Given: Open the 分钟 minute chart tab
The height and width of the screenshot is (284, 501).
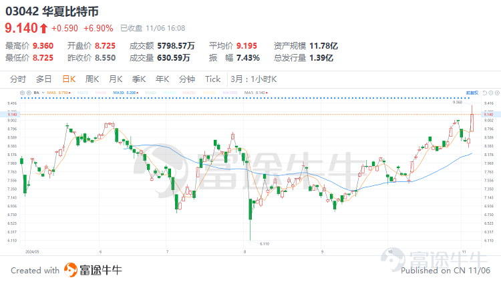Looking at the screenshot, I should pos(187,79).
